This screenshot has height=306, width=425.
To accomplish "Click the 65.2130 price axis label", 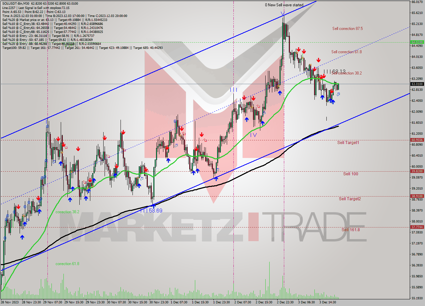I will click(x=417, y=24).
